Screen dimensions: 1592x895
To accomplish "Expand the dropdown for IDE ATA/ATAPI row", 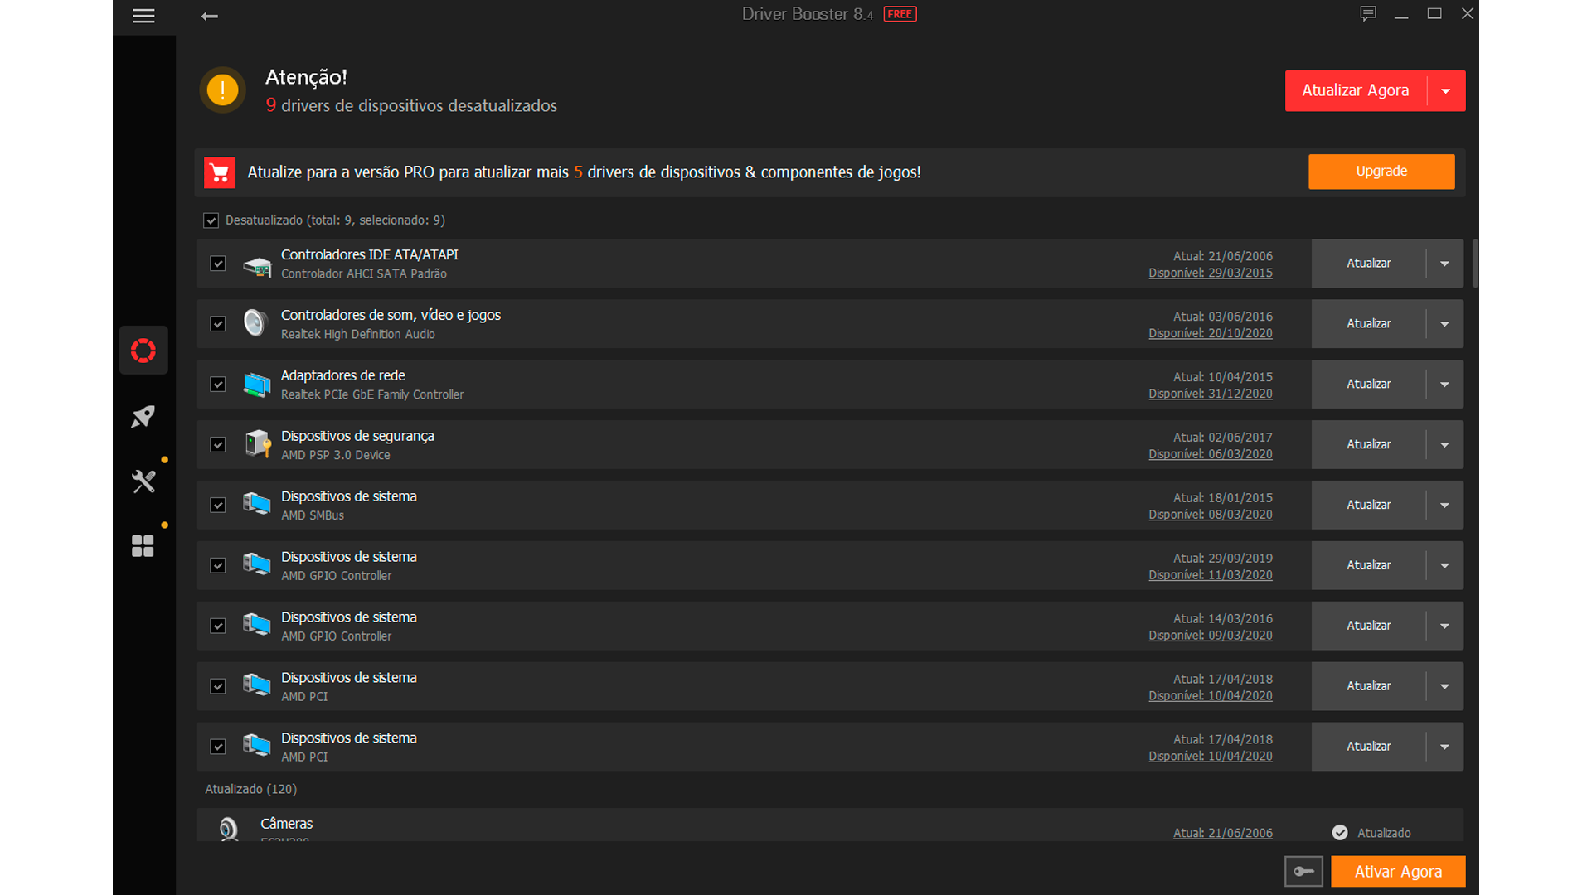I will (x=1444, y=264).
